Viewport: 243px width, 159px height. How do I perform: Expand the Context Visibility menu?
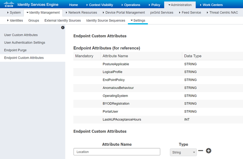tap(100, 5)
